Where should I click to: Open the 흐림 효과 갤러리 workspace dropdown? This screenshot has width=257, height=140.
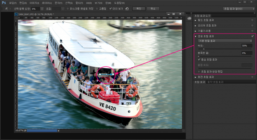coord(238,9)
